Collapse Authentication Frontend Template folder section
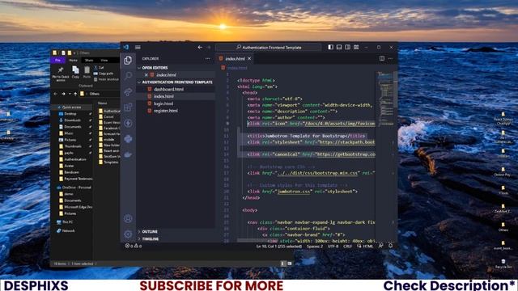This screenshot has width=518, height=291. click(139, 82)
